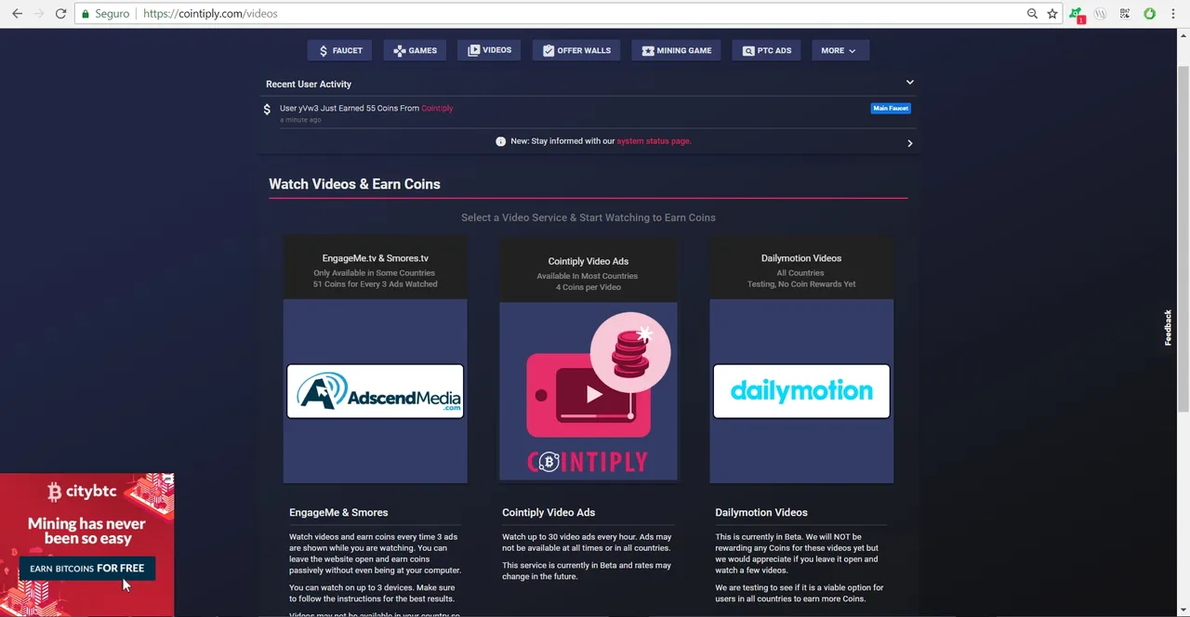Open the WordPress extension icon
Image resolution: width=1190 pixels, height=617 pixels.
coord(1101,14)
